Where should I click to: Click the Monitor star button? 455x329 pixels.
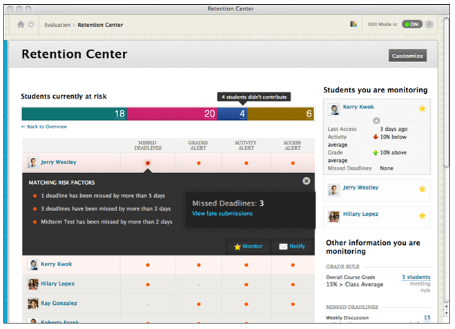coord(248,246)
